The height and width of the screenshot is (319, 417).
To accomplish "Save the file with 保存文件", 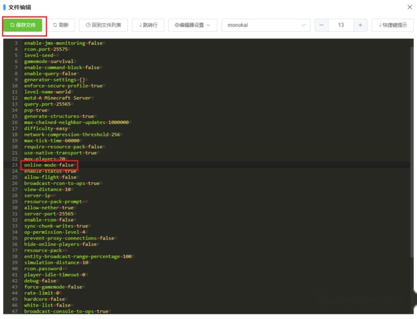I will (x=23, y=25).
